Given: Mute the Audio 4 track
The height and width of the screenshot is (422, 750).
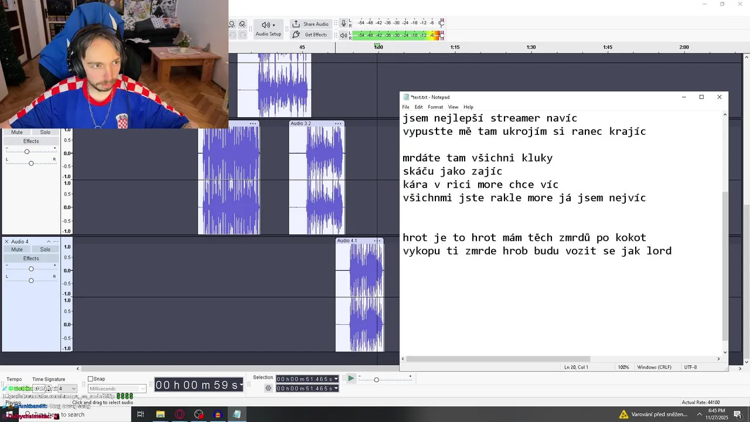Looking at the screenshot, I should click(x=17, y=249).
